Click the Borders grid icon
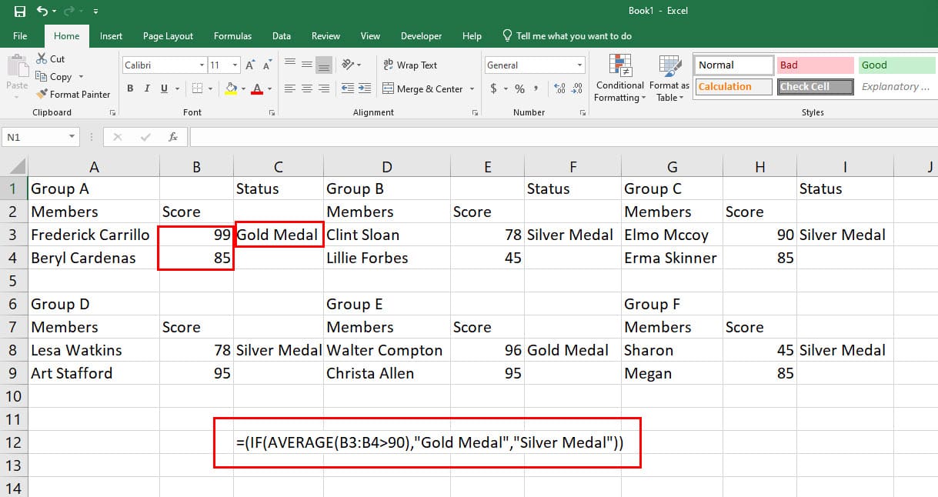This screenshot has height=497, width=938. [x=197, y=88]
